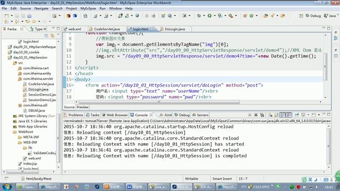This screenshot has height=191, width=340.
Task: Open the Display Selected Console dropdown
Action: pyautogui.click(x=308, y=115)
